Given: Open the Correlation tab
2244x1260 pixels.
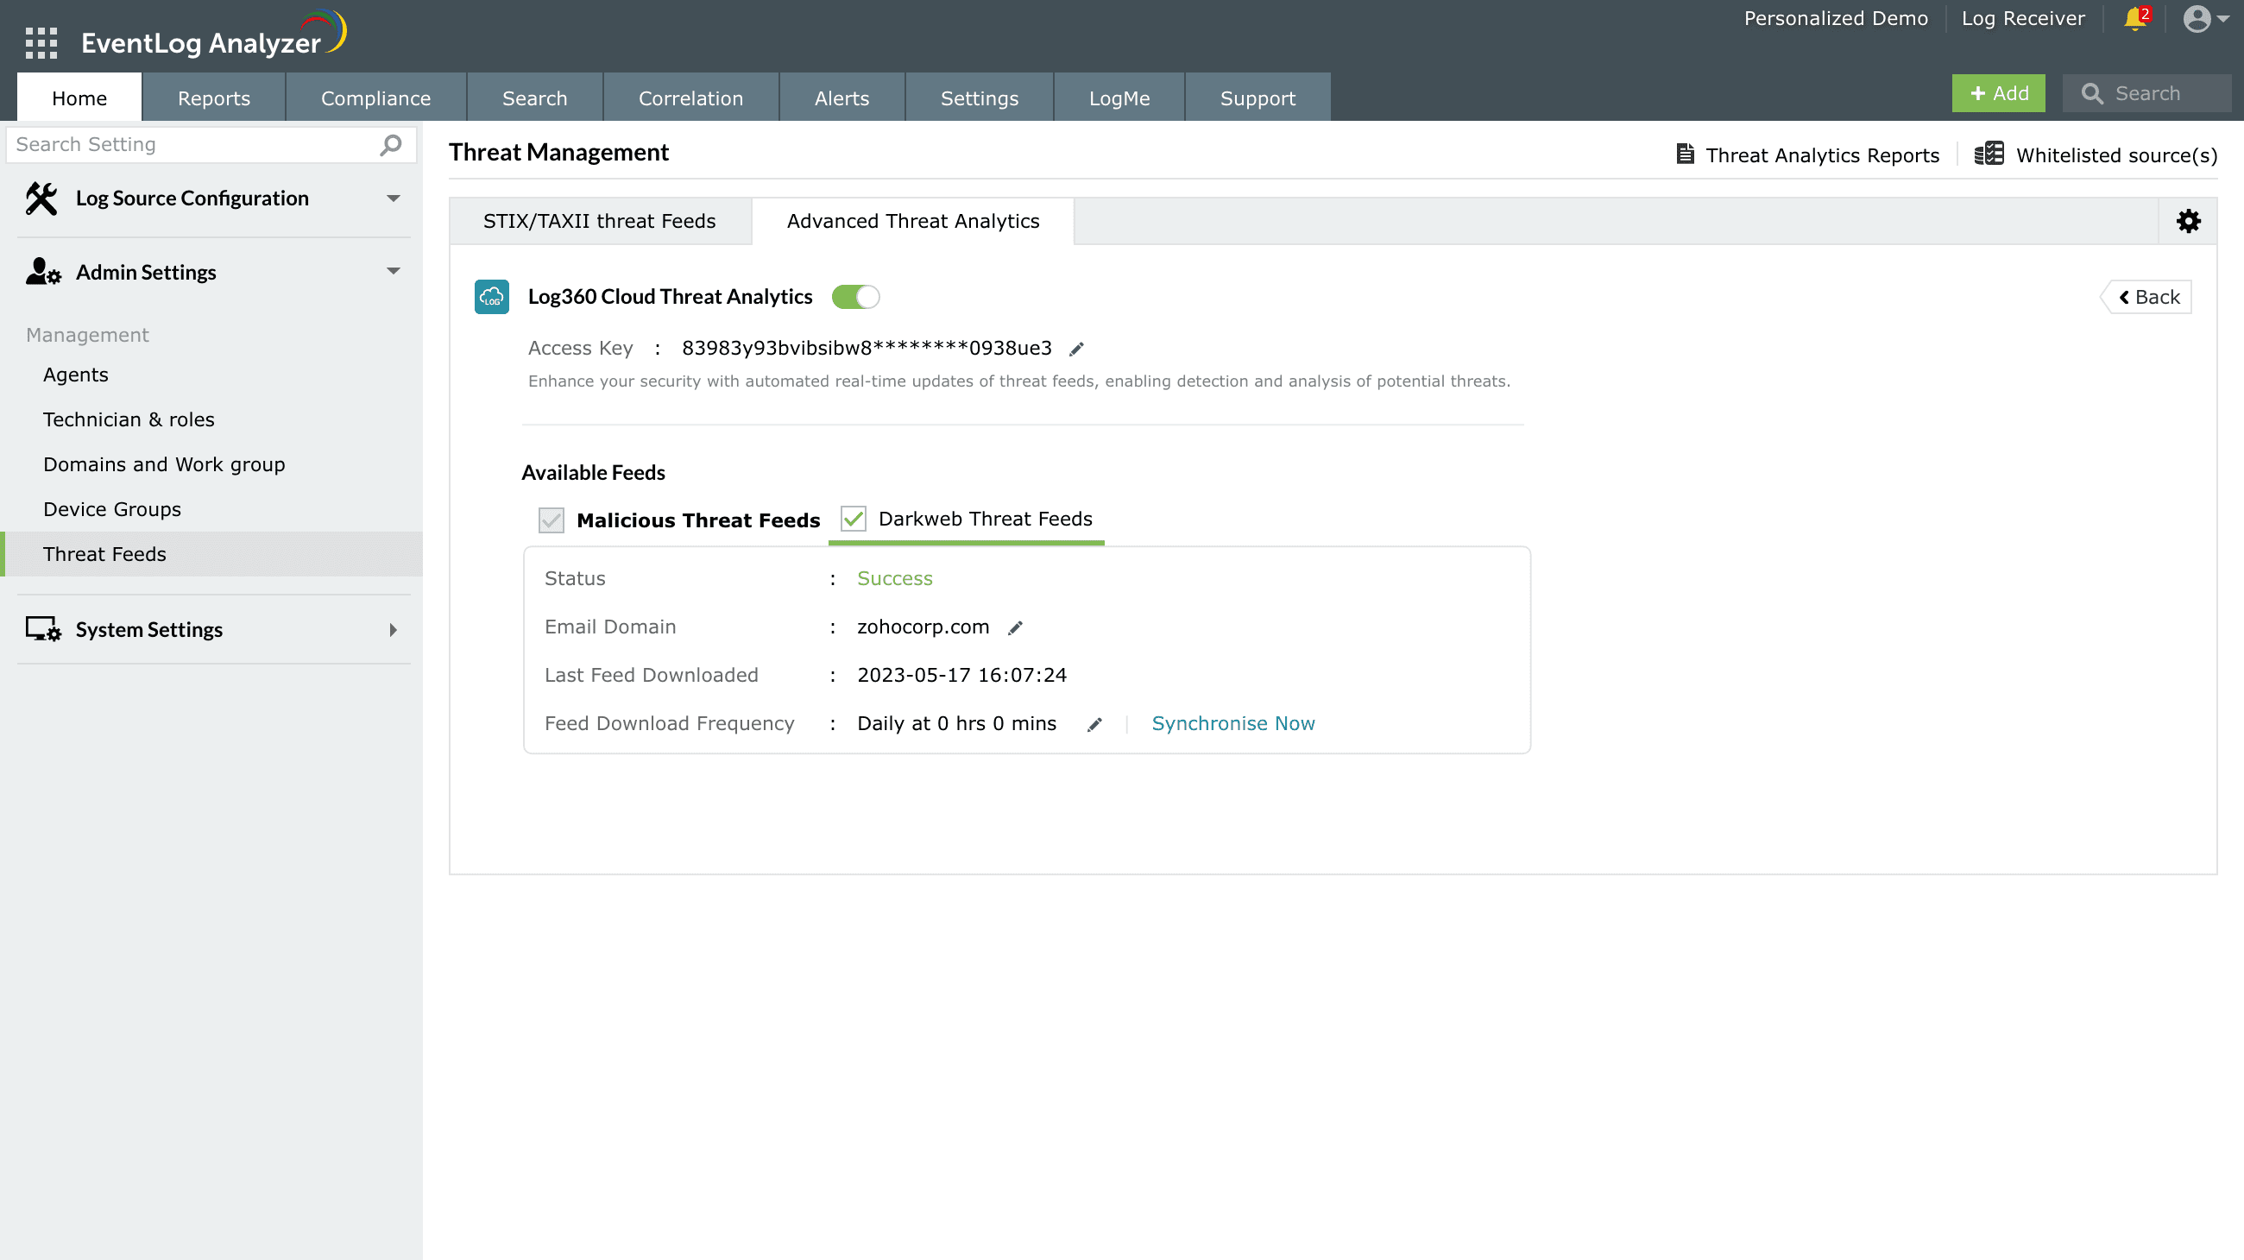Looking at the screenshot, I should [690, 98].
